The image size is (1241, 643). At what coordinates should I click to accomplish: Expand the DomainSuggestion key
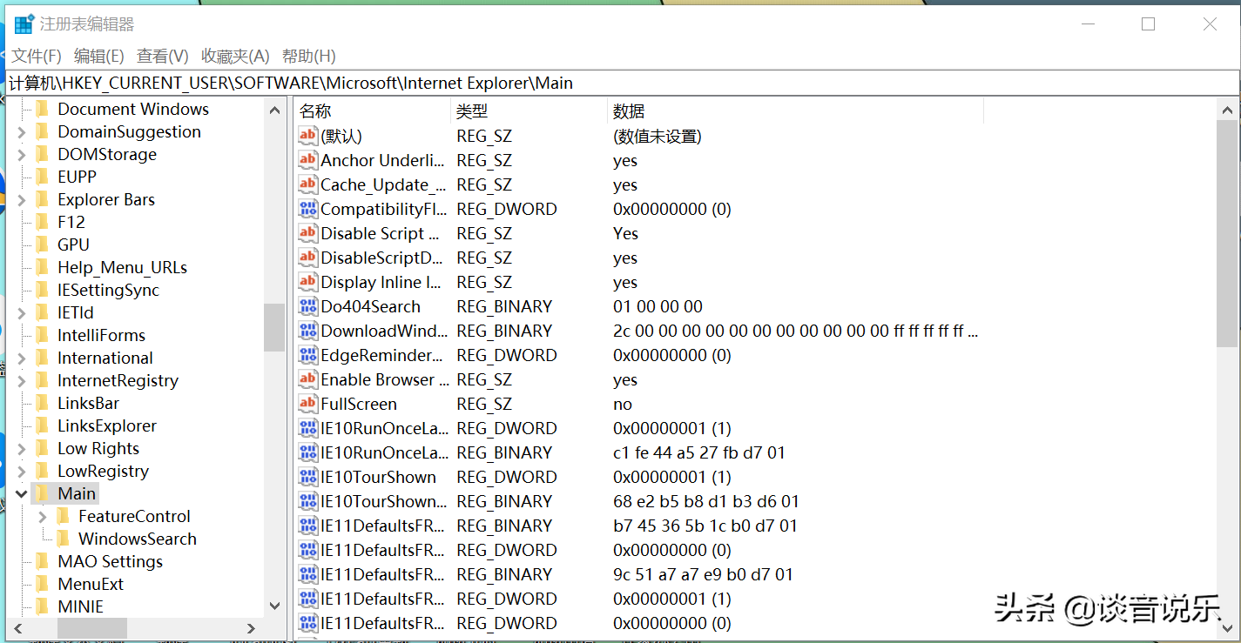pyautogui.click(x=21, y=131)
